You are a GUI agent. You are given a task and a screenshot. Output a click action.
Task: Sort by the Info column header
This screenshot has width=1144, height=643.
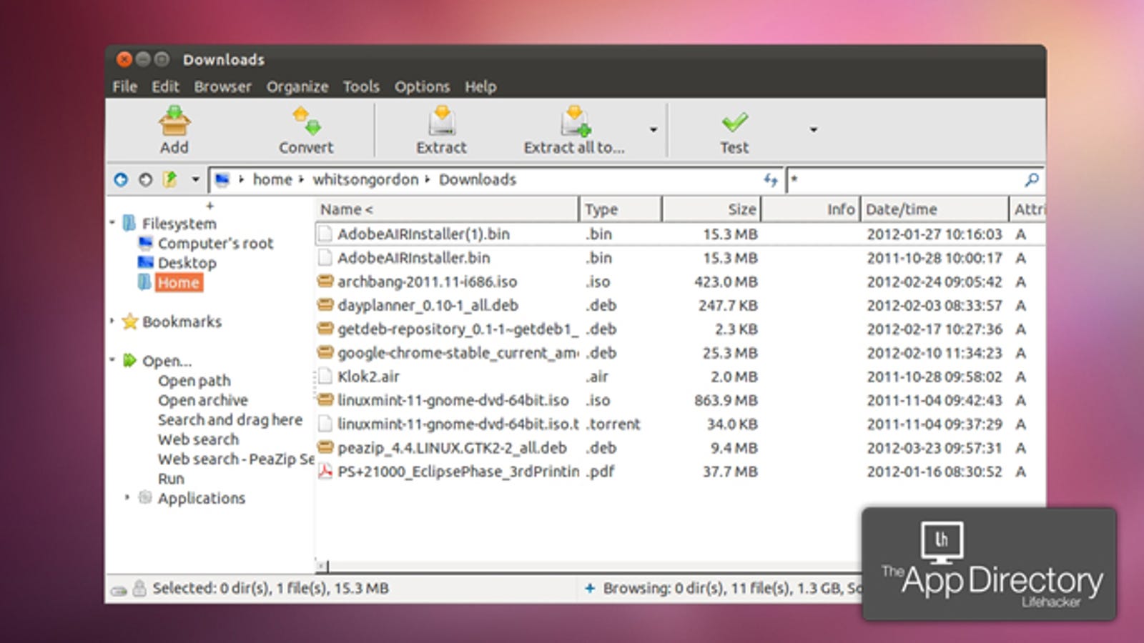(811, 209)
